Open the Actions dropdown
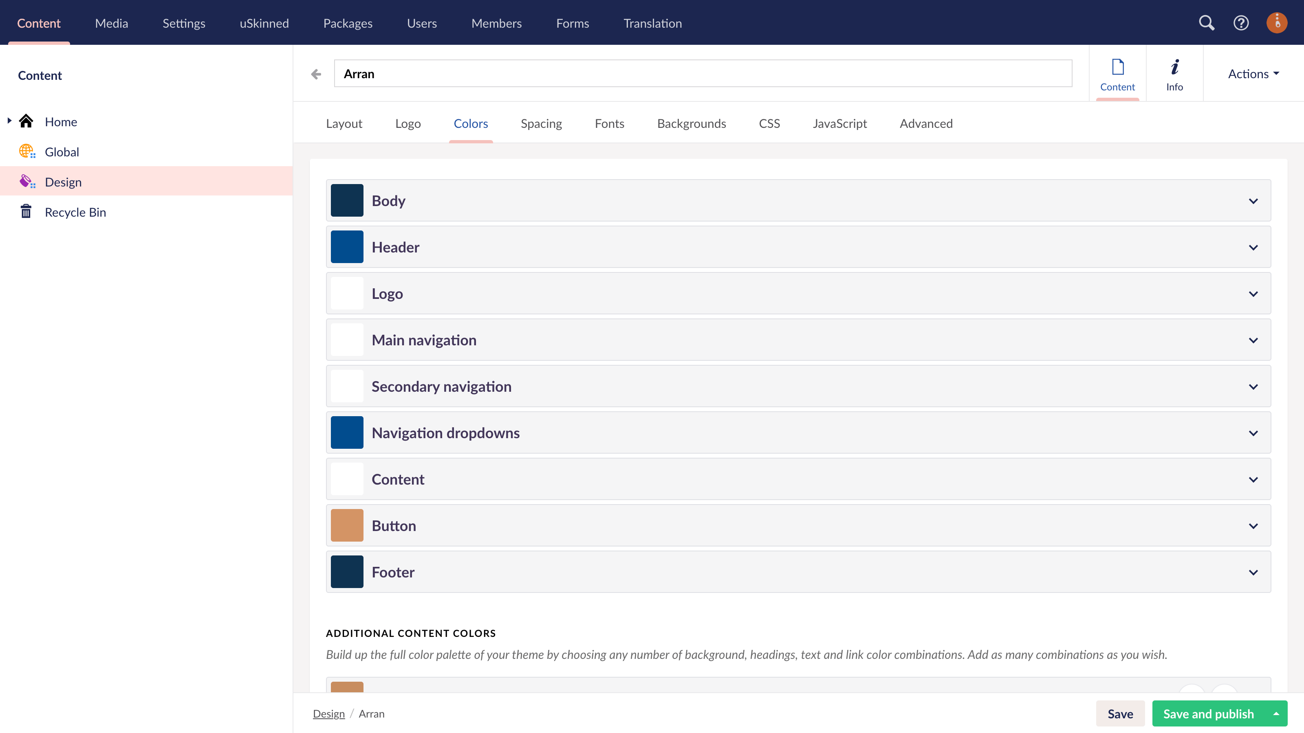 (1253, 74)
